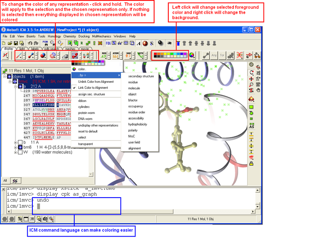This screenshot has height=239, width=332.
Task: Click the save project floppy icon
Action: 16,43
